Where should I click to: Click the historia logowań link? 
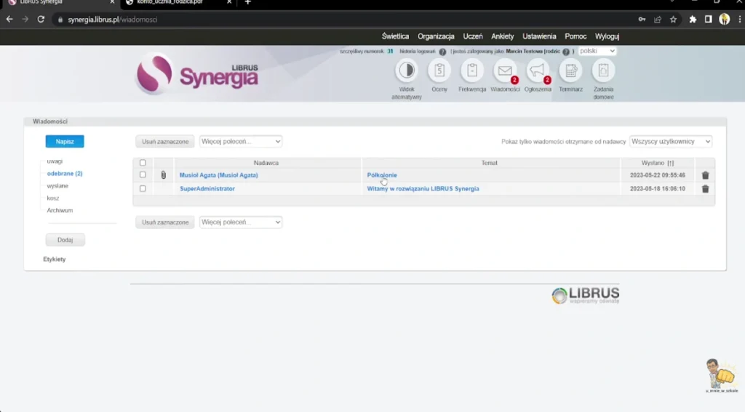point(417,52)
